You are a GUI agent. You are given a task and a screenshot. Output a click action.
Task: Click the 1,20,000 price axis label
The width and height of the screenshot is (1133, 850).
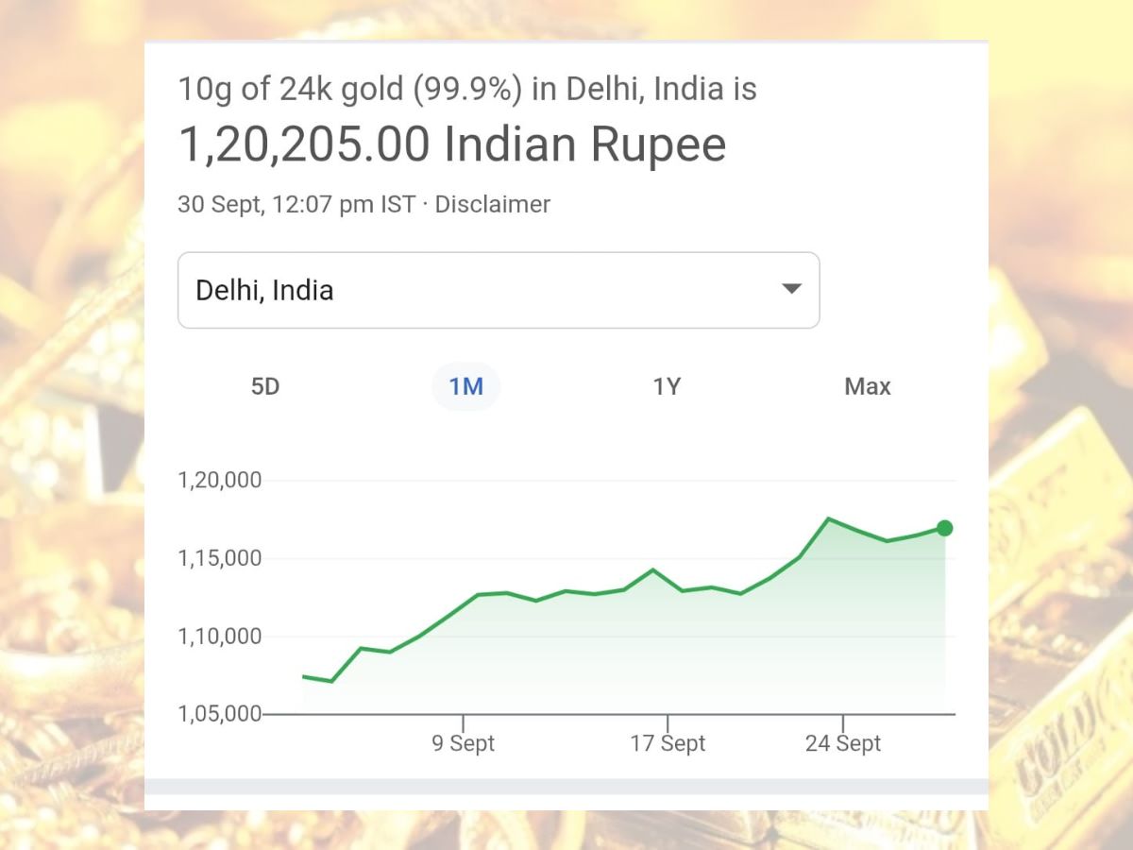click(x=221, y=480)
